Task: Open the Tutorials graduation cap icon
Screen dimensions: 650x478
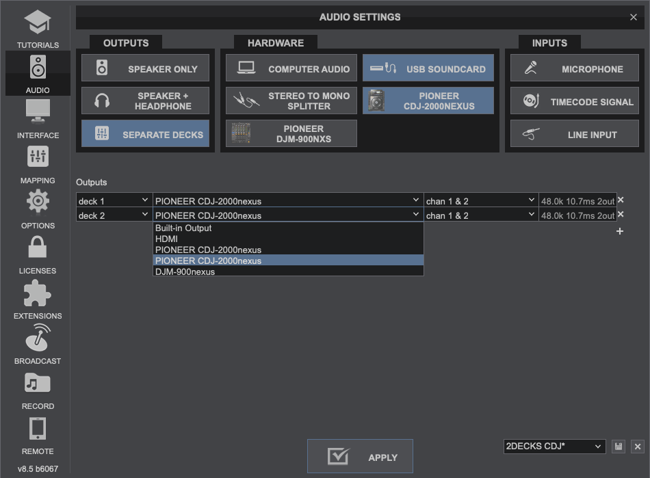Action: (x=38, y=22)
